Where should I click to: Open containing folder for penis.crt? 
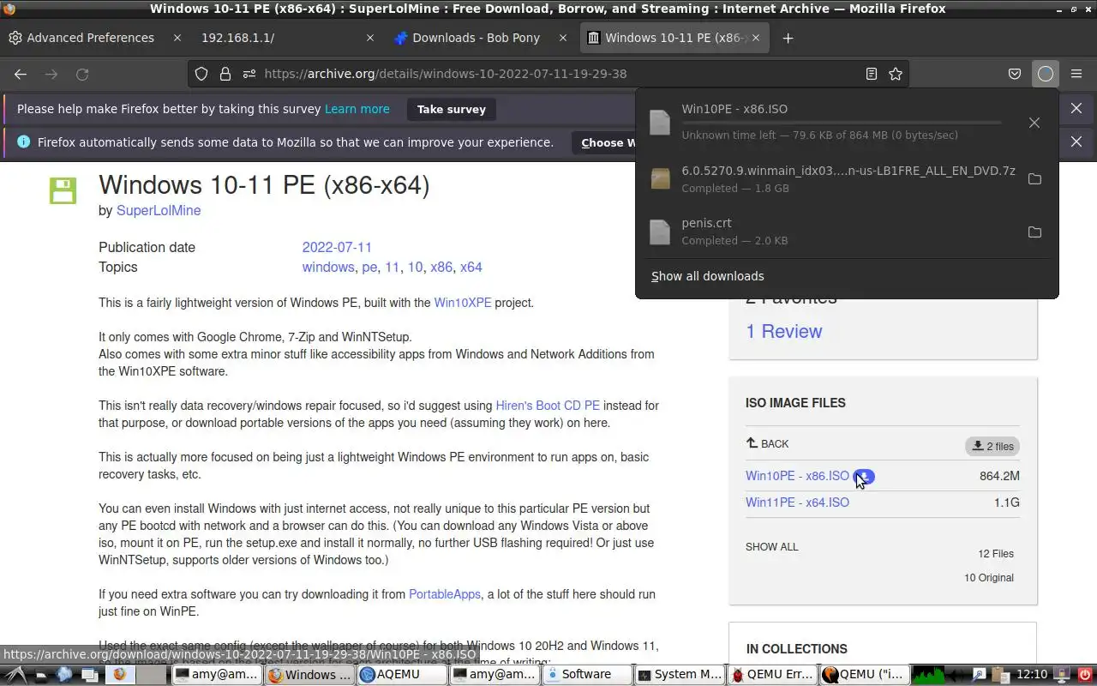click(1034, 232)
